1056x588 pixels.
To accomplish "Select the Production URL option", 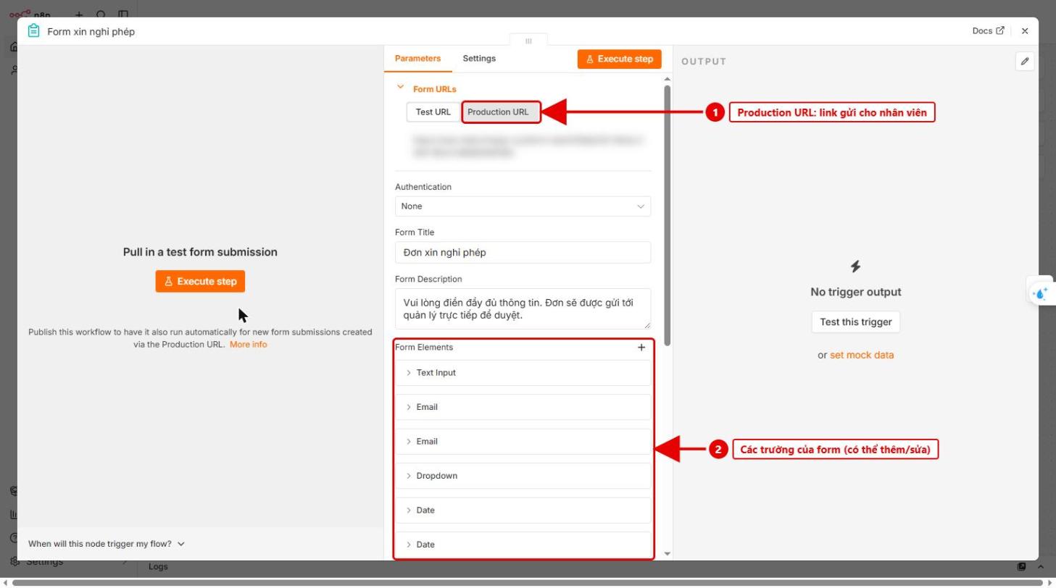I will (502, 112).
